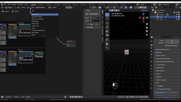The image size is (181, 102).
Task: Enable the Simplify checkbox
Action: [157, 86]
